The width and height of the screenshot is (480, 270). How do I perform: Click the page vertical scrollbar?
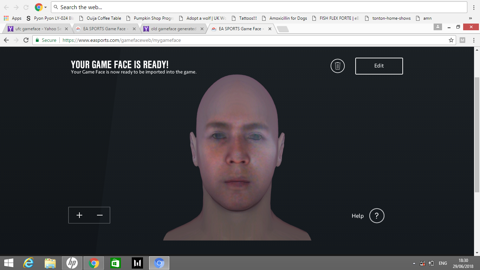pyautogui.click(x=477, y=134)
